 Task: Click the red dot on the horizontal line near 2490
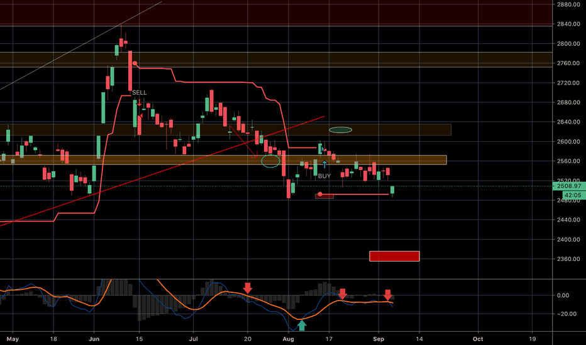point(320,194)
